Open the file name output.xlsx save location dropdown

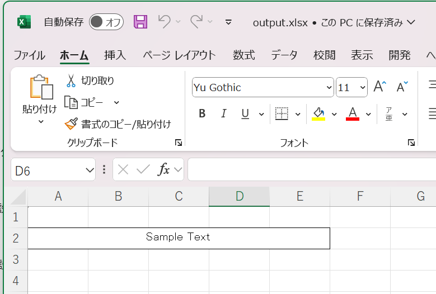click(x=411, y=22)
